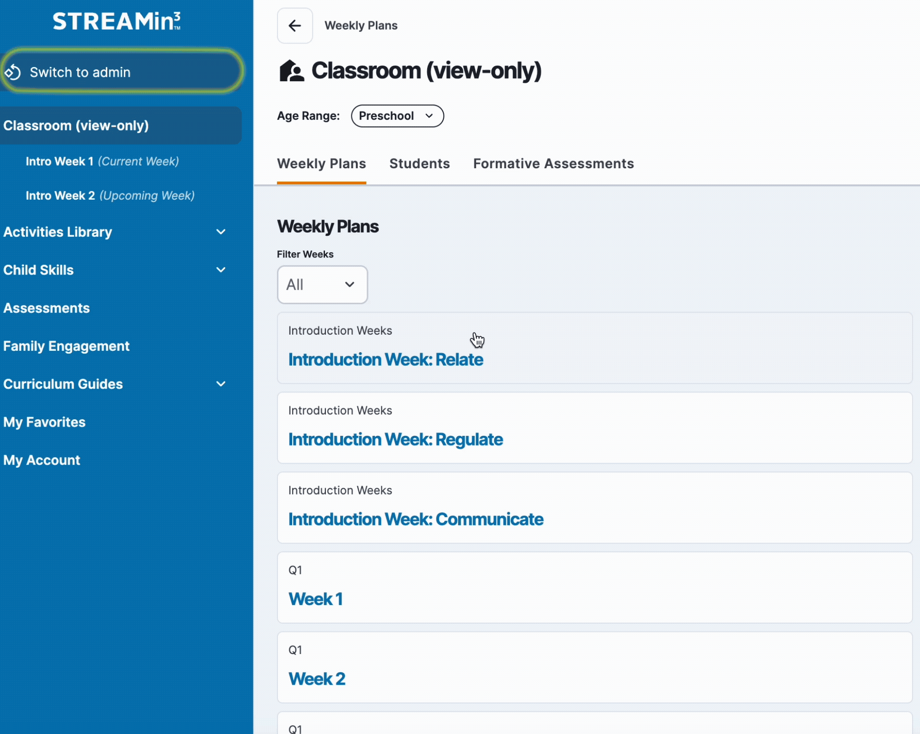The height and width of the screenshot is (734, 920).
Task: Open Intro Week 2 upcoming week
Action: coord(110,196)
